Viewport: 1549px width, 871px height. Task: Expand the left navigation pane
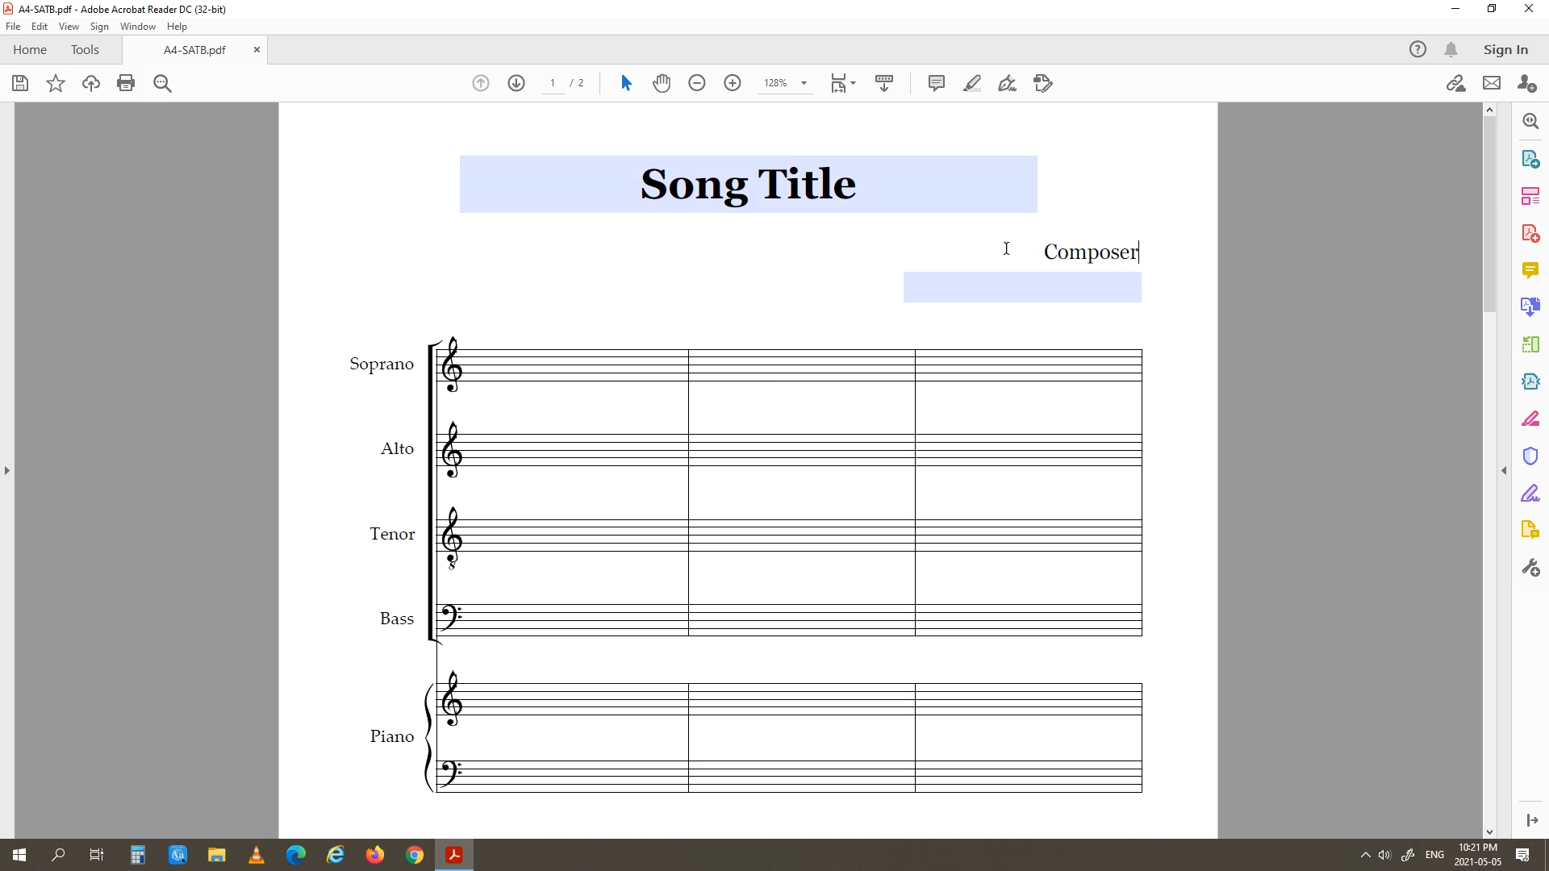[x=7, y=470]
